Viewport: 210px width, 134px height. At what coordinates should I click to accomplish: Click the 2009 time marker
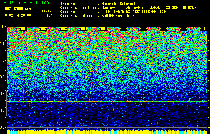183,29
